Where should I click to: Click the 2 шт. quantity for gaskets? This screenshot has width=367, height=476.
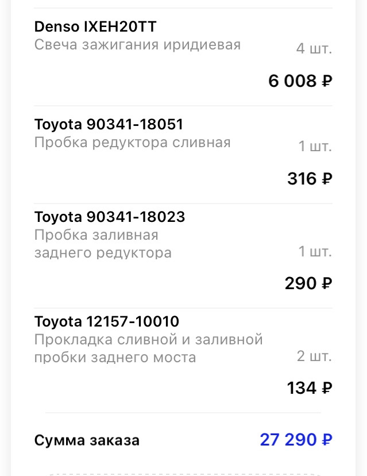pos(312,357)
